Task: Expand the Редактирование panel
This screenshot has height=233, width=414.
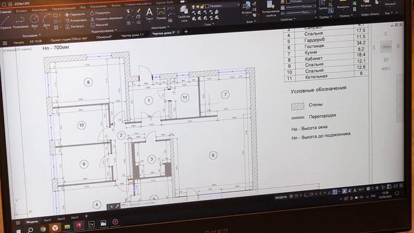Action: [x=103, y=31]
